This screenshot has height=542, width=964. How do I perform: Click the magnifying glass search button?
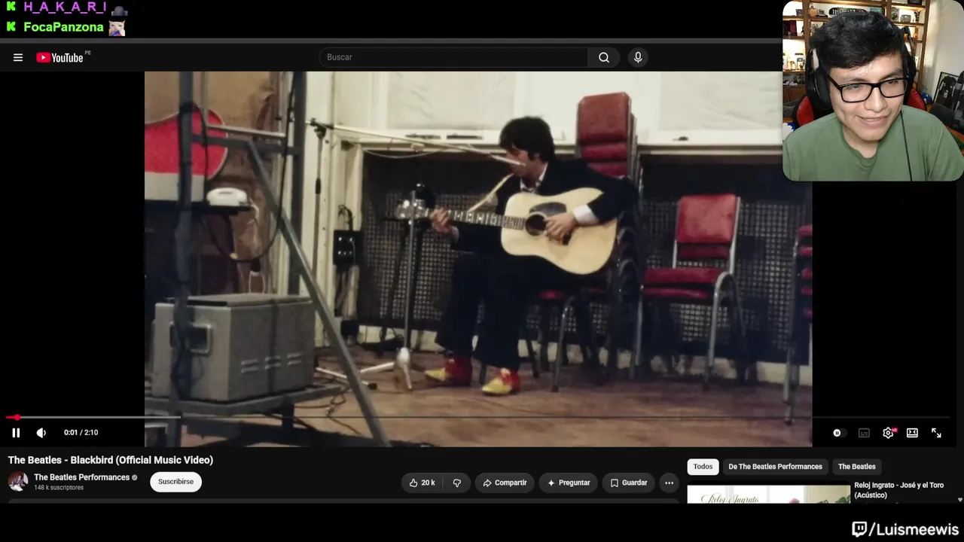tap(604, 57)
